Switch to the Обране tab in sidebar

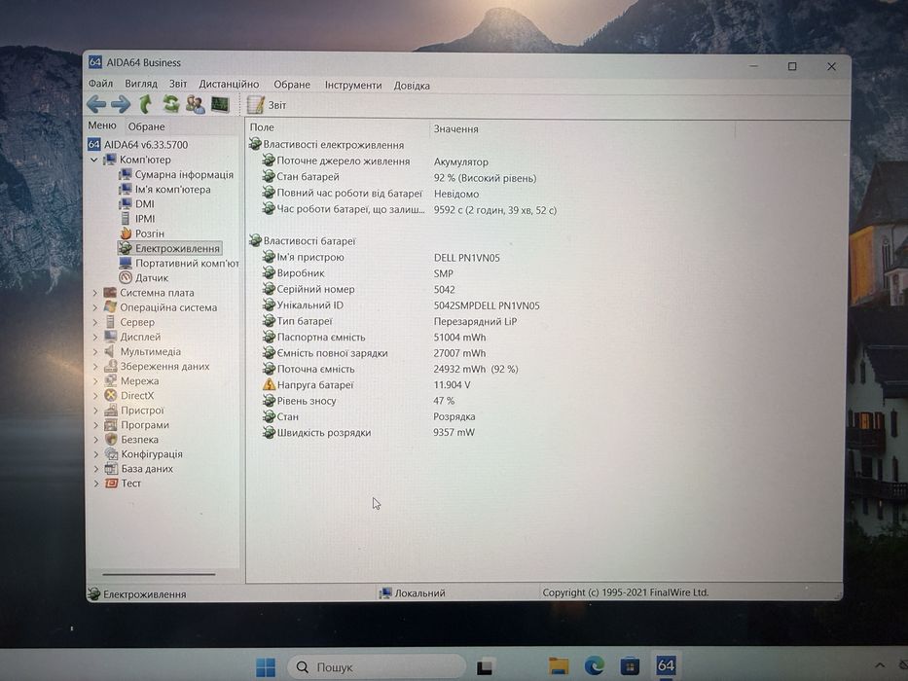coord(146,126)
